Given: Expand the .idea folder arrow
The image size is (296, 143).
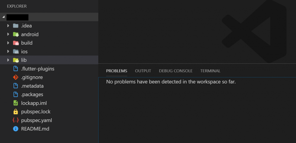Looking at the screenshot, I should coord(8,26).
